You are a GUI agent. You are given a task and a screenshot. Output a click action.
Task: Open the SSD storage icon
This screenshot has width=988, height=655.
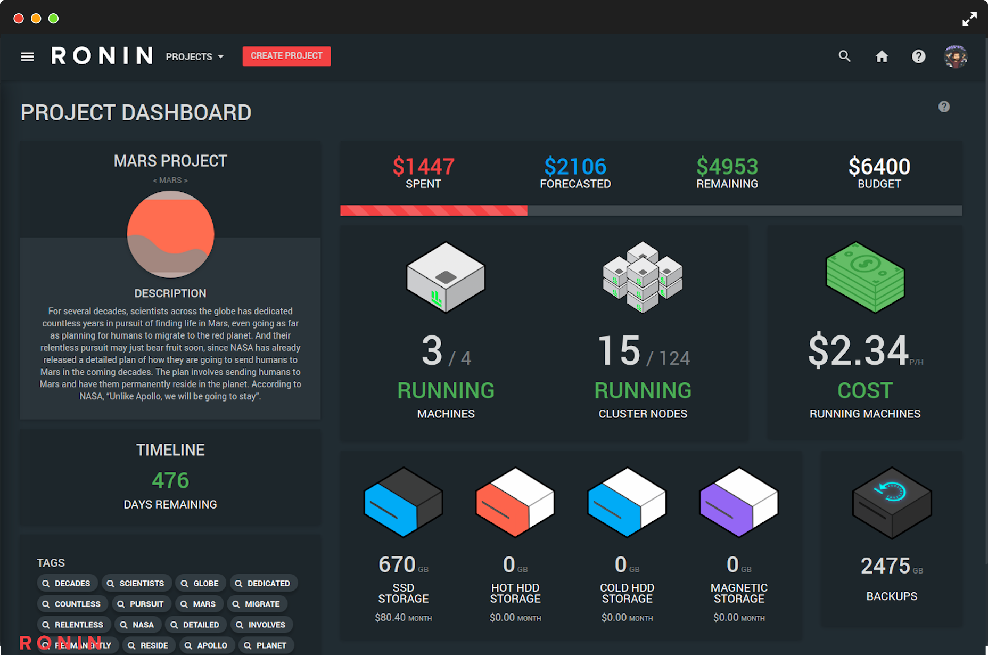pyautogui.click(x=403, y=502)
